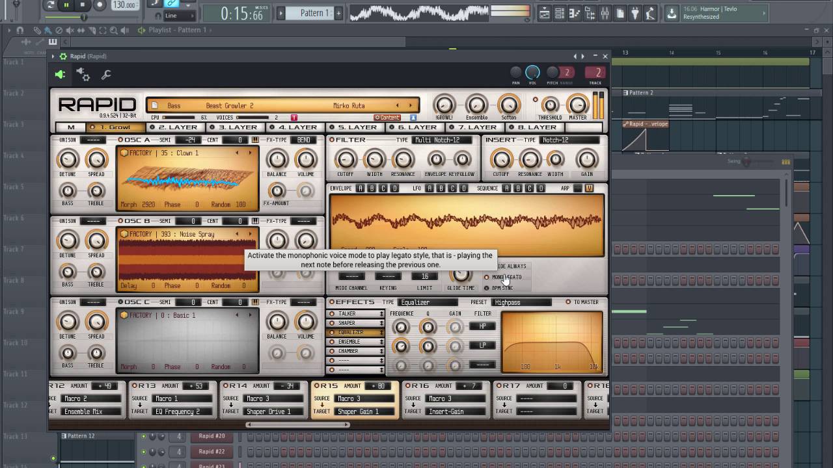Image resolution: width=833 pixels, height=468 pixels.
Task: Move the modulation matrix horizontal scrollbar
Action: [x=297, y=425]
